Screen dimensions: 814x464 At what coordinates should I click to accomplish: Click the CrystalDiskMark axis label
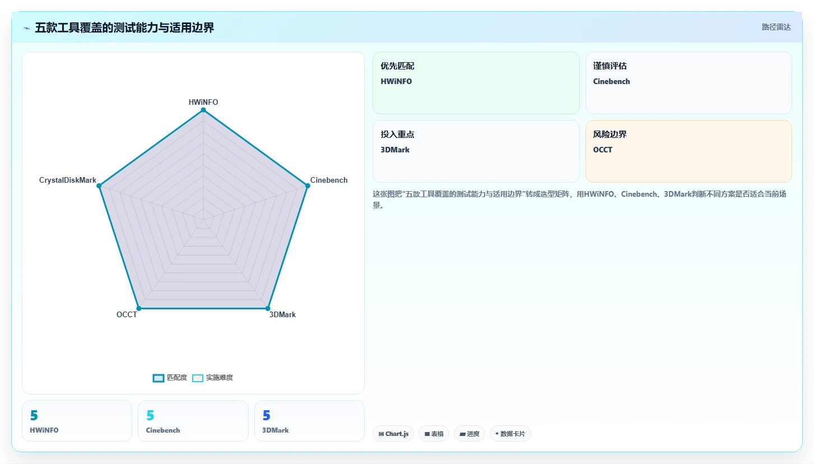point(68,180)
